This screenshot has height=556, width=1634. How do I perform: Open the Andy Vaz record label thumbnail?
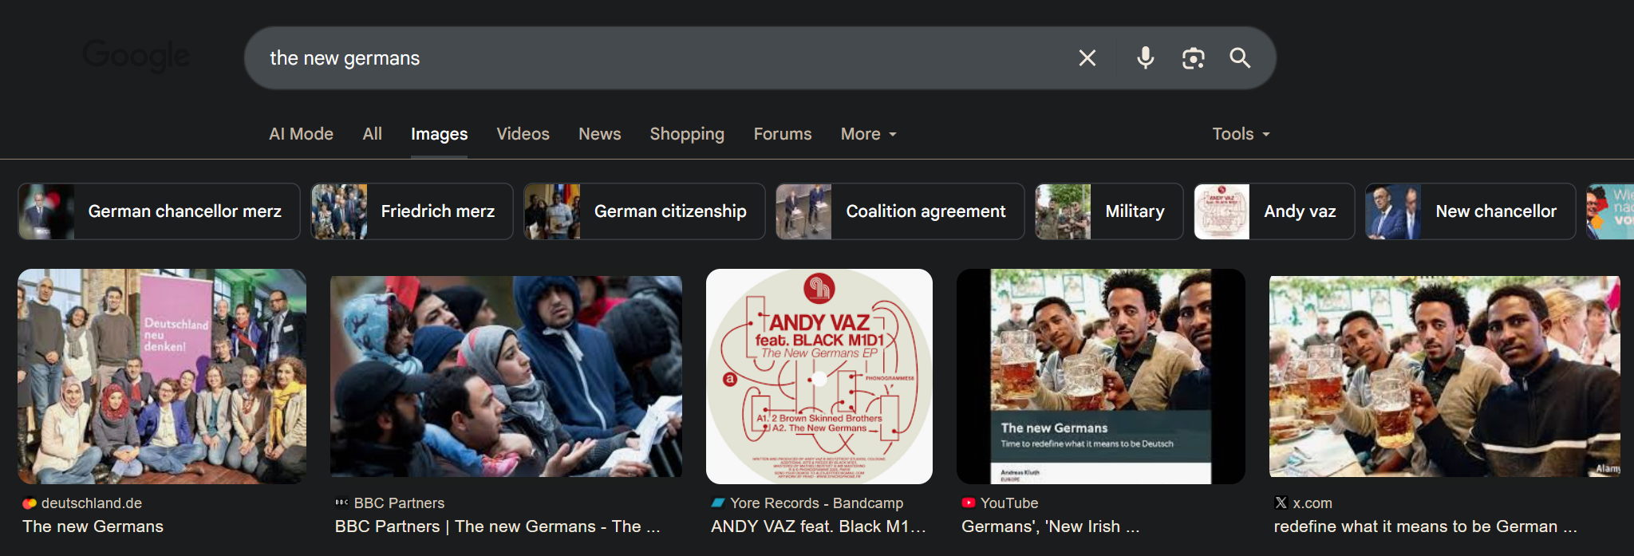click(x=819, y=377)
